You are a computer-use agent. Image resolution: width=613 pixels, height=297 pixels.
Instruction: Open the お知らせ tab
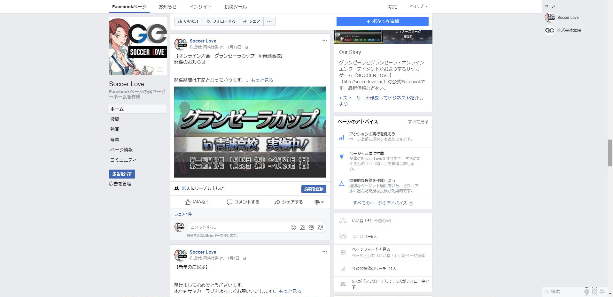tap(167, 7)
